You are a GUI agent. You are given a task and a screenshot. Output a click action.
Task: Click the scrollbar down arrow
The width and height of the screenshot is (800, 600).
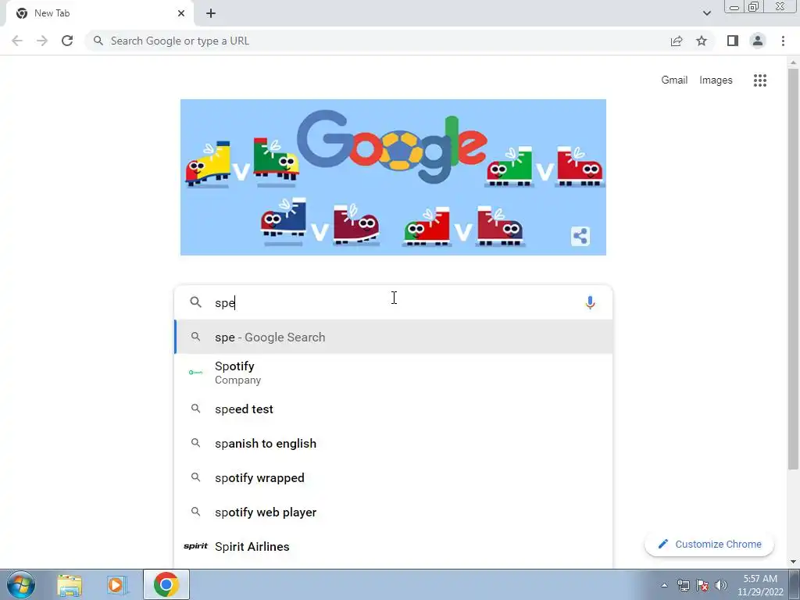pyautogui.click(x=793, y=562)
